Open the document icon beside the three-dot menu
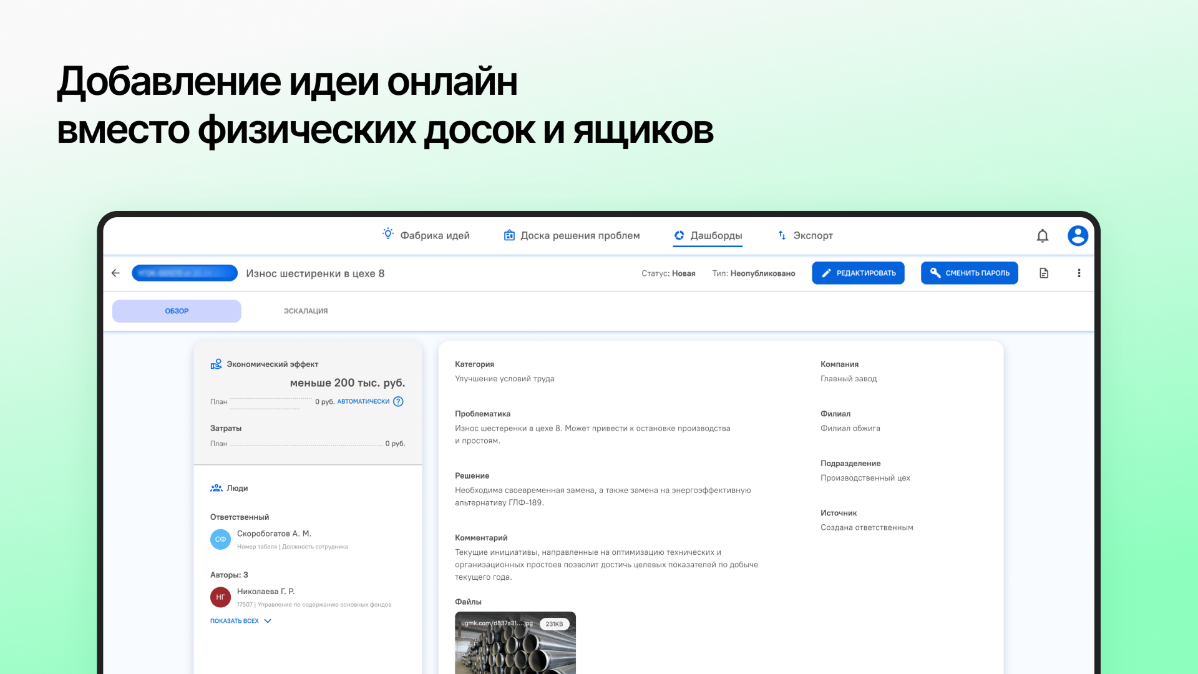This screenshot has height=674, width=1198. [1044, 273]
